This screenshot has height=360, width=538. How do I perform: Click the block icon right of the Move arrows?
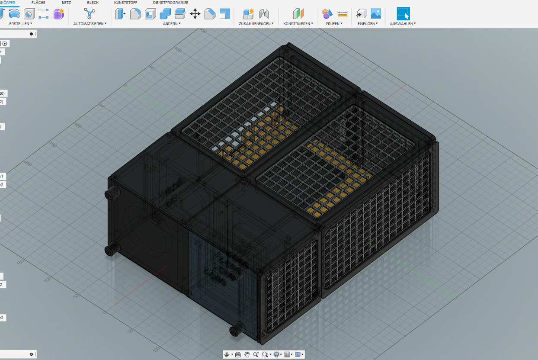tap(210, 14)
